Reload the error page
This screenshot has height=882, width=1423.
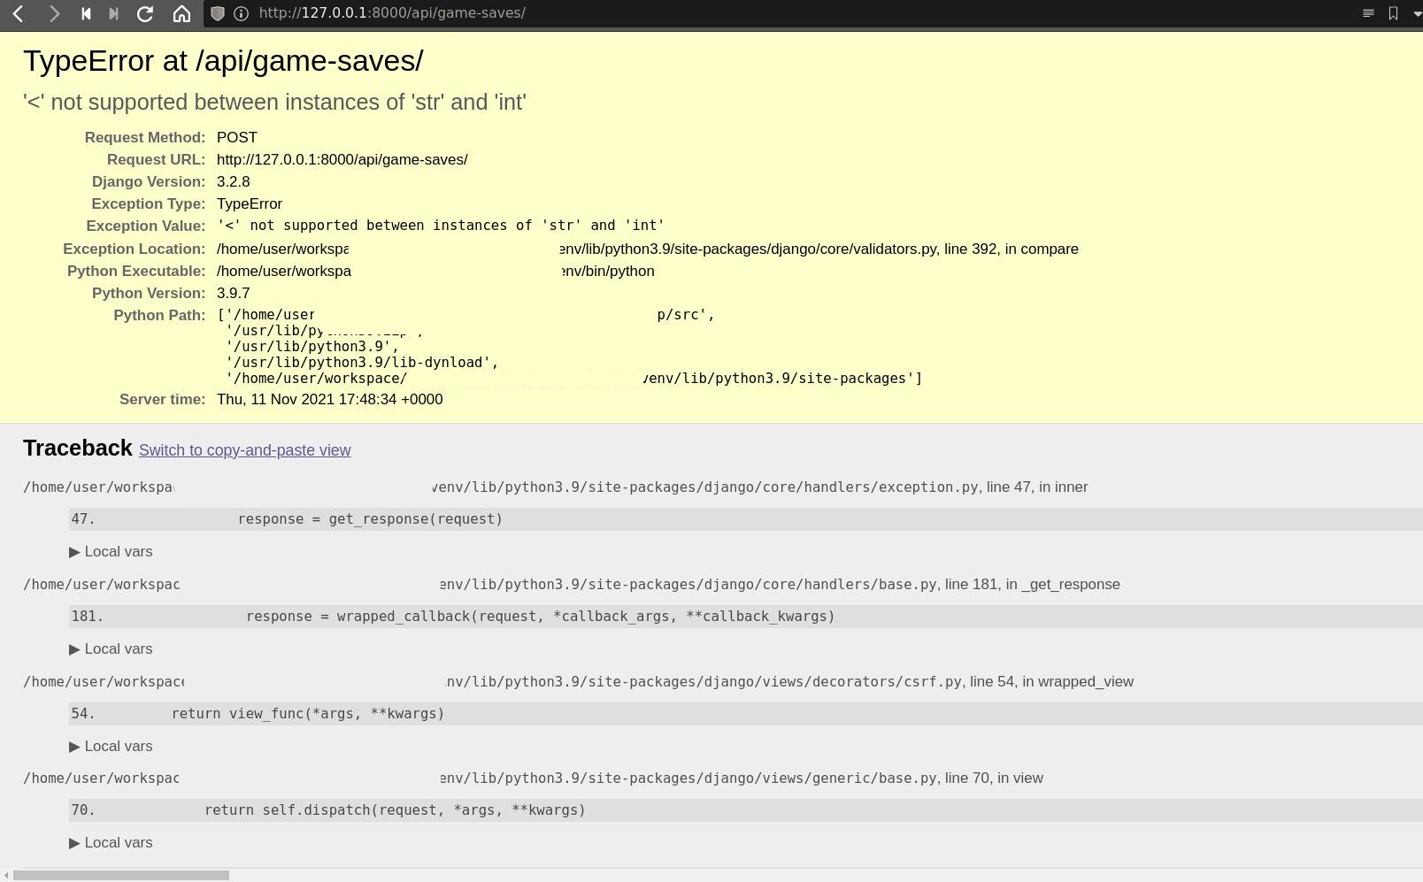(x=146, y=13)
